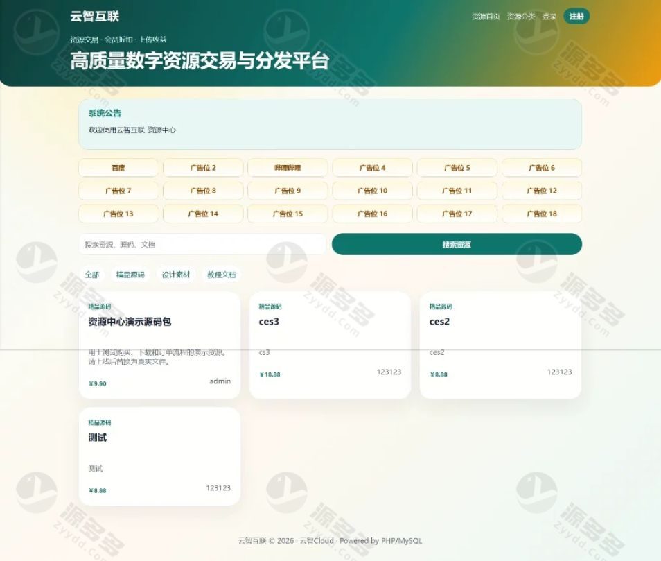661x561 pixels.
Task: Click the green 搜索资源 search button
Action: [x=457, y=244]
